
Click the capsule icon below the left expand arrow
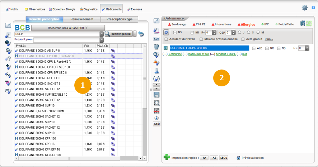tap(8, 35)
